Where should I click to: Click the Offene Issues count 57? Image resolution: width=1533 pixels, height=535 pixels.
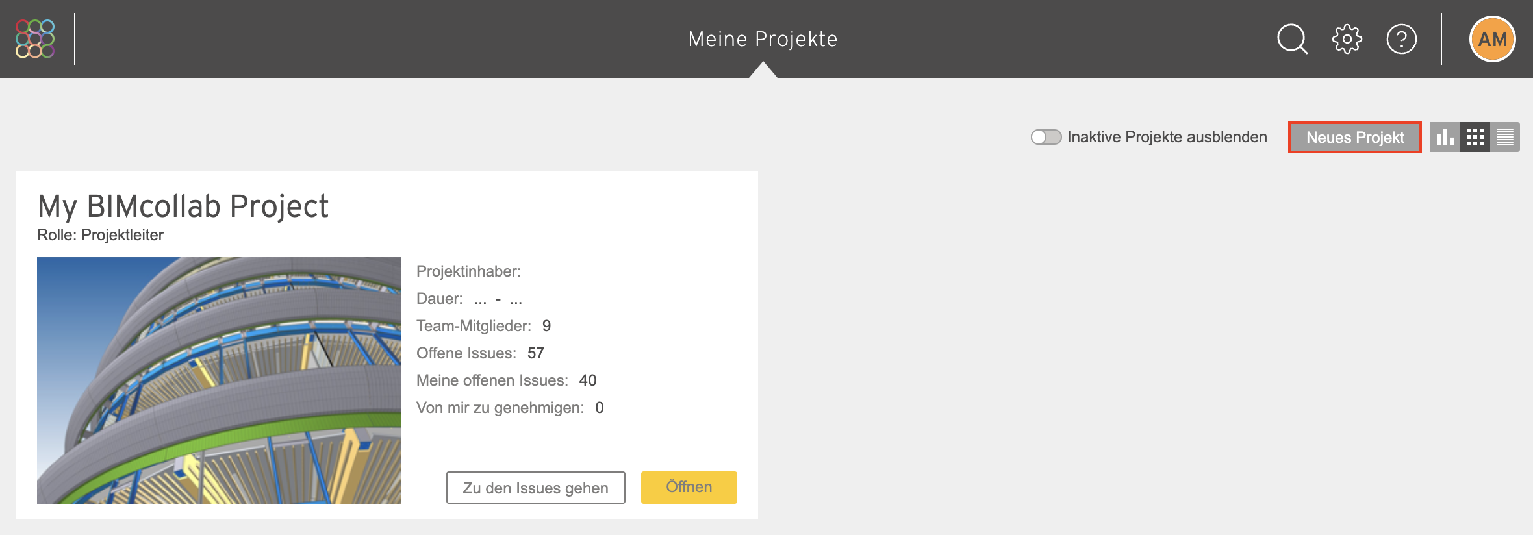point(536,353)
